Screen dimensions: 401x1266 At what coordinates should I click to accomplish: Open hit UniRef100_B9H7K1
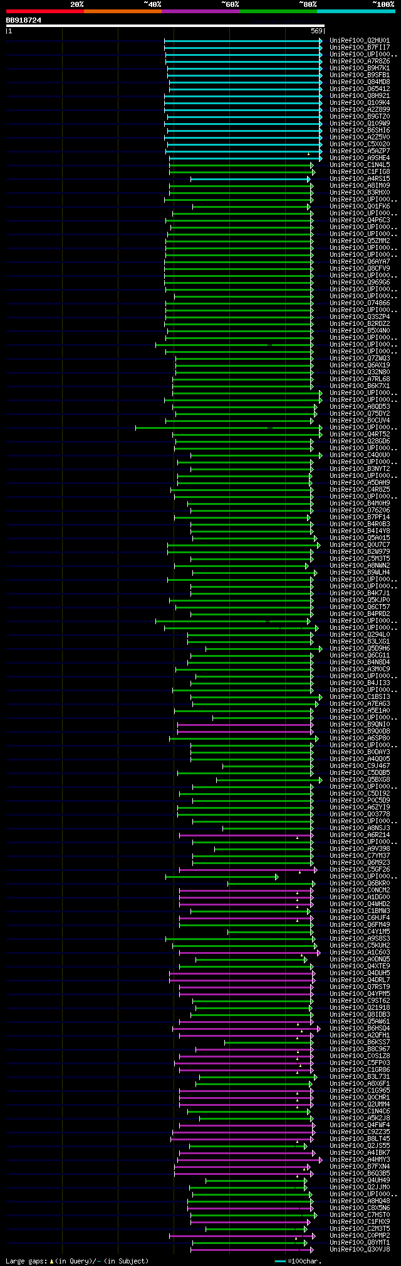pyautogui.click(x=360, y=68)
